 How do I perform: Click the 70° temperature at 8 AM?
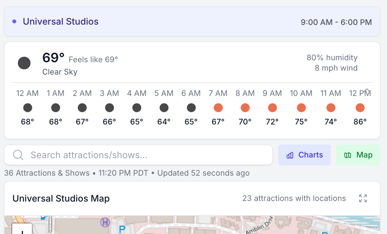pos(245,122)
